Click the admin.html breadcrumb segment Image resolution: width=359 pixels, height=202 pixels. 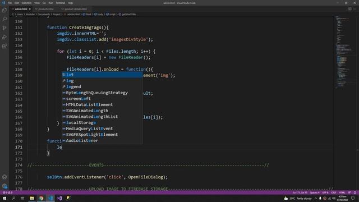[x=73, y=14]
